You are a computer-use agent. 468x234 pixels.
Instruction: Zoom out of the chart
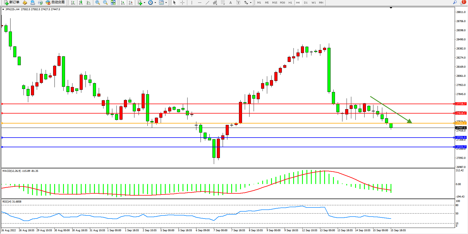[x=105, y=2]
